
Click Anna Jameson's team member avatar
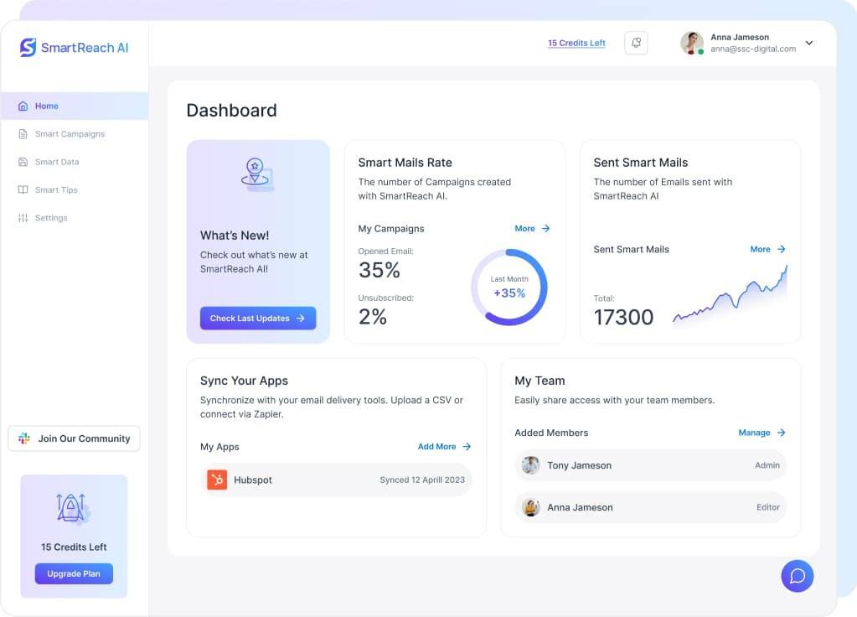click(530, 507)
